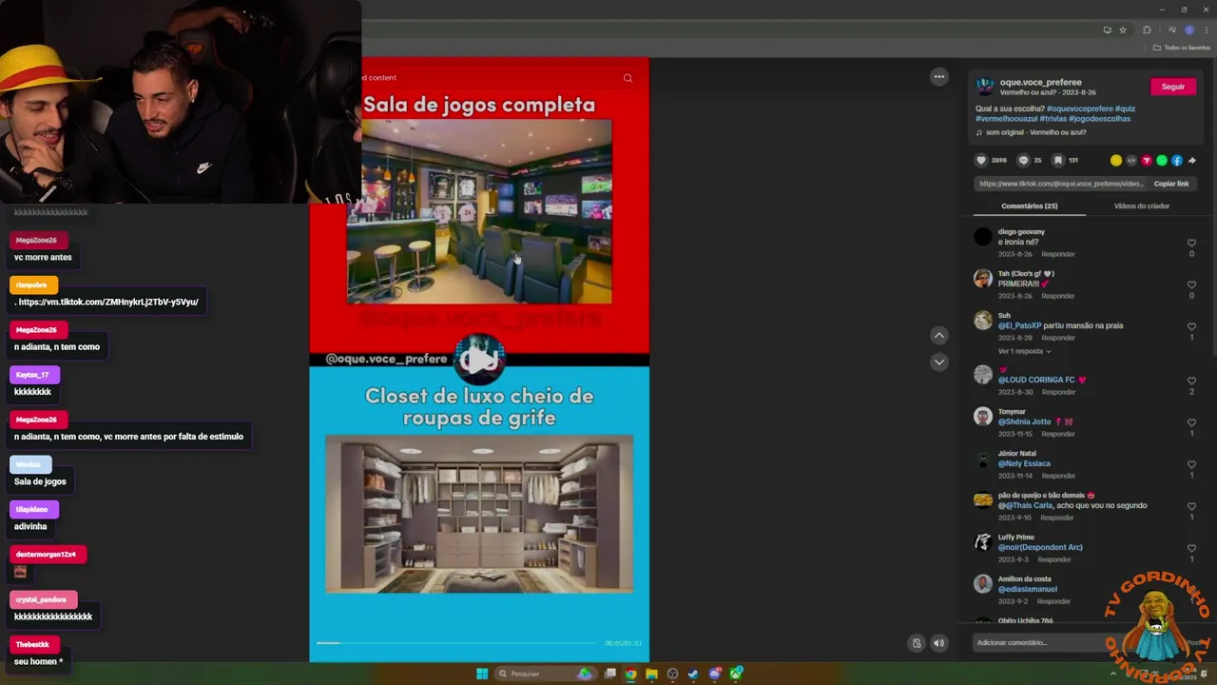Reply to Tonymar's comment with Responder

[1058, 434]
